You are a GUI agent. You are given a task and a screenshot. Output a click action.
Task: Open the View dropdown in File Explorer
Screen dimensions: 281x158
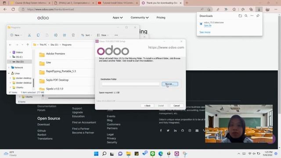pos(102,35)
